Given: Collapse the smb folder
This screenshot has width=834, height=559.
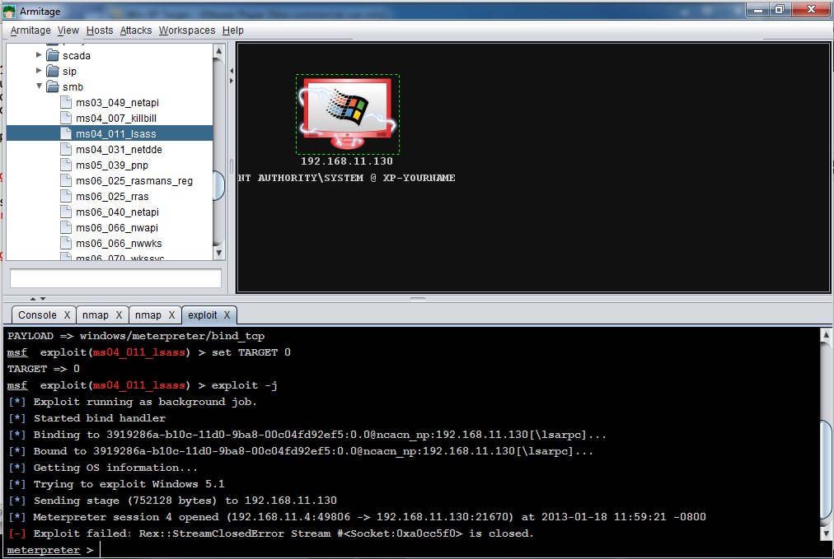Looking at the screenshot, I should (39, 86).
